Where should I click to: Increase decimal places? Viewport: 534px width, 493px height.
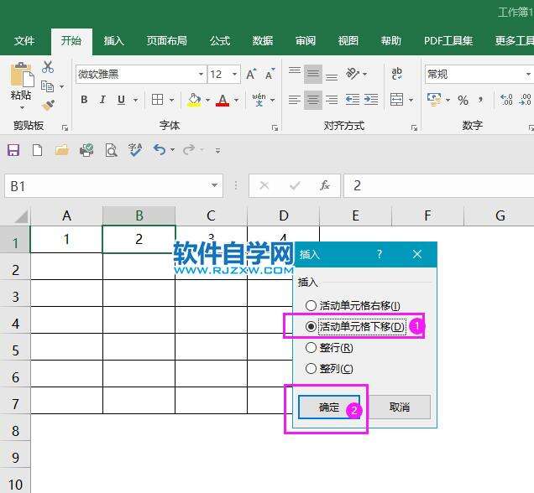point(507,100)
